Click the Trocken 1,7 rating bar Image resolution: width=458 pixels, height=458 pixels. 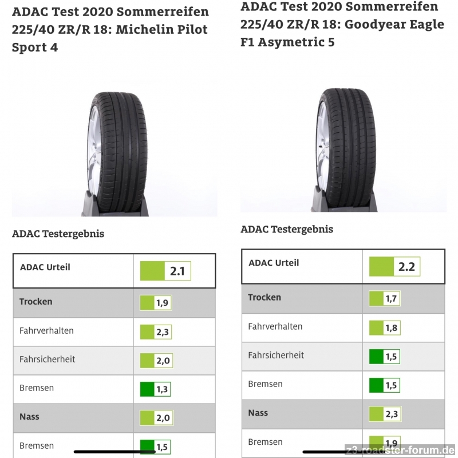click(384, 298)
